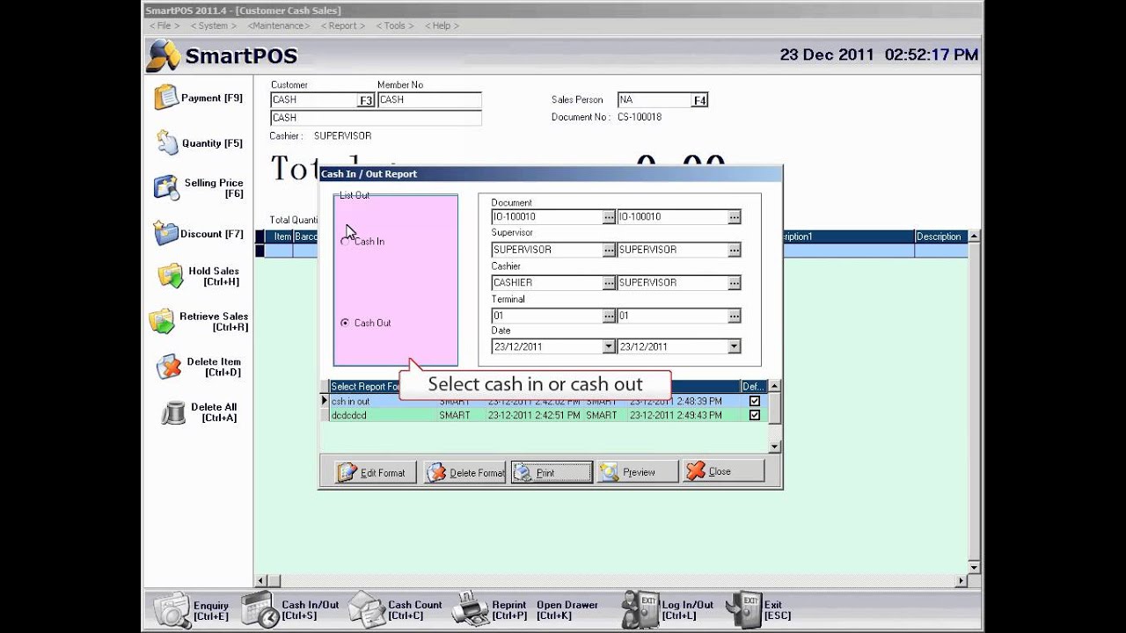Image resolution: width=1126 pixels, height=633 pixels.
Task: Open the Cash Count icon
Action: tap(367, 609)
